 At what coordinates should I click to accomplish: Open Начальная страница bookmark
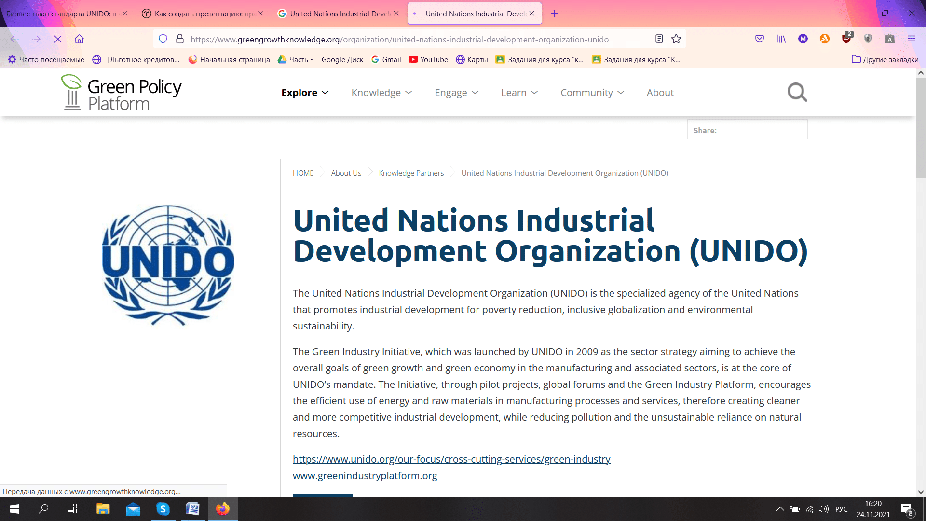click(229, 59)
